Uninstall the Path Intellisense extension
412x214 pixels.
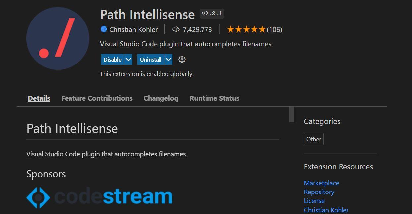click(151, 59)
